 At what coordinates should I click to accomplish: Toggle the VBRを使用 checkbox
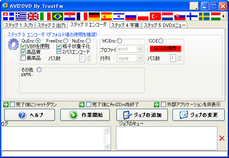23,46
